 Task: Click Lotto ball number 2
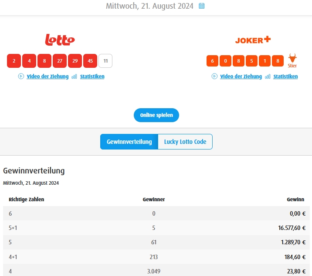pos(14,61)
